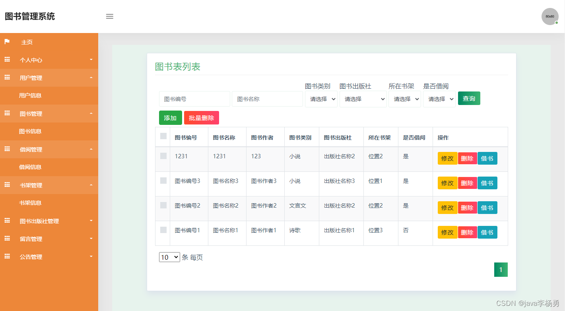
Task: Expand the 图书出版社管理 sidebar menu
Action: tap(49, 221)
